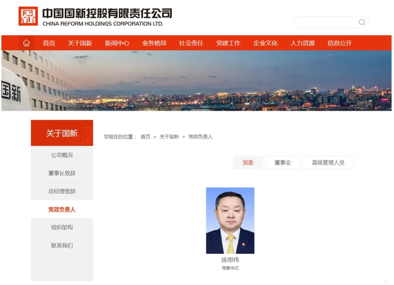Screen dimensions: 394x285
Task: Click the home icon in the navigation bar
Action: 26,43
